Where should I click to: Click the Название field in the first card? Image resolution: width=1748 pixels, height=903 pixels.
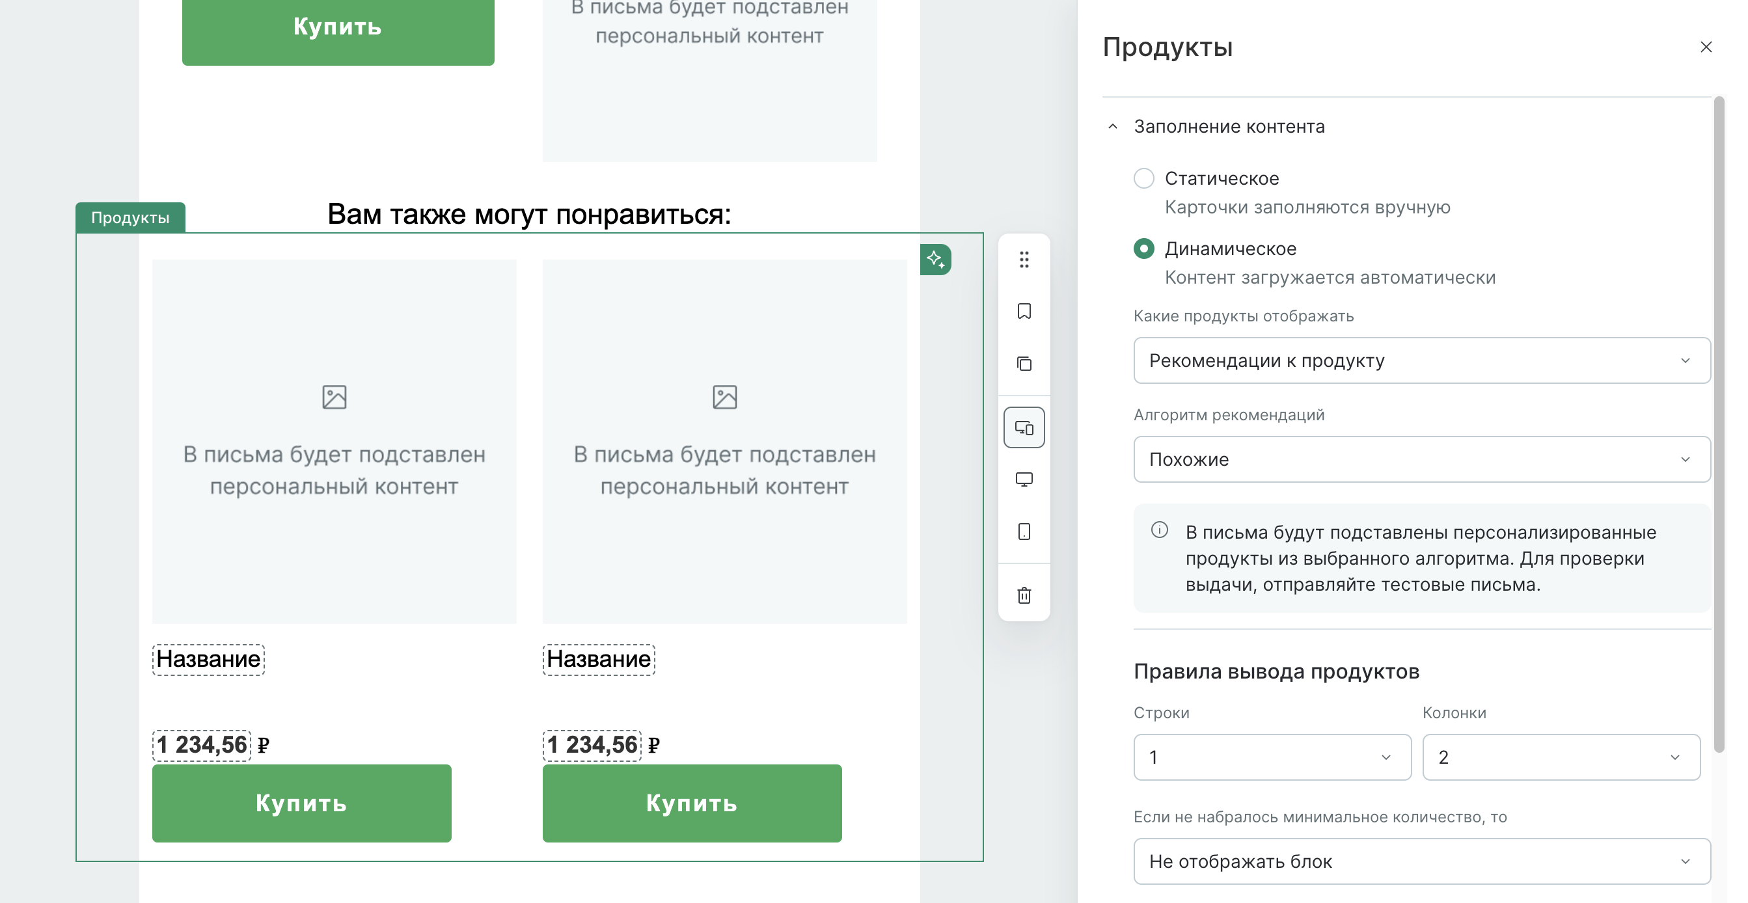tap(208, 660)
